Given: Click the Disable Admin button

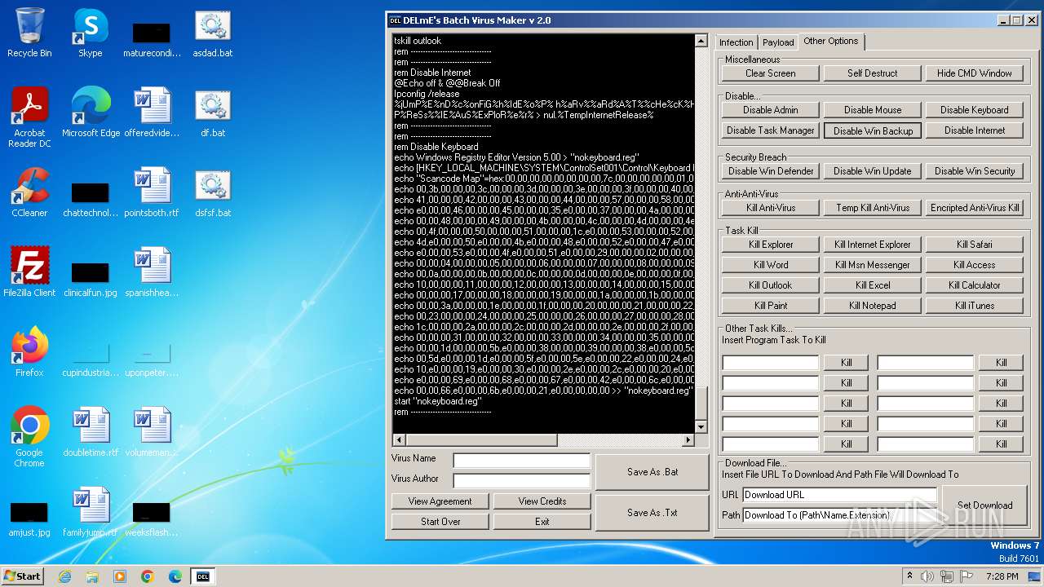Looking at the screenshot, I should point(770,110).
